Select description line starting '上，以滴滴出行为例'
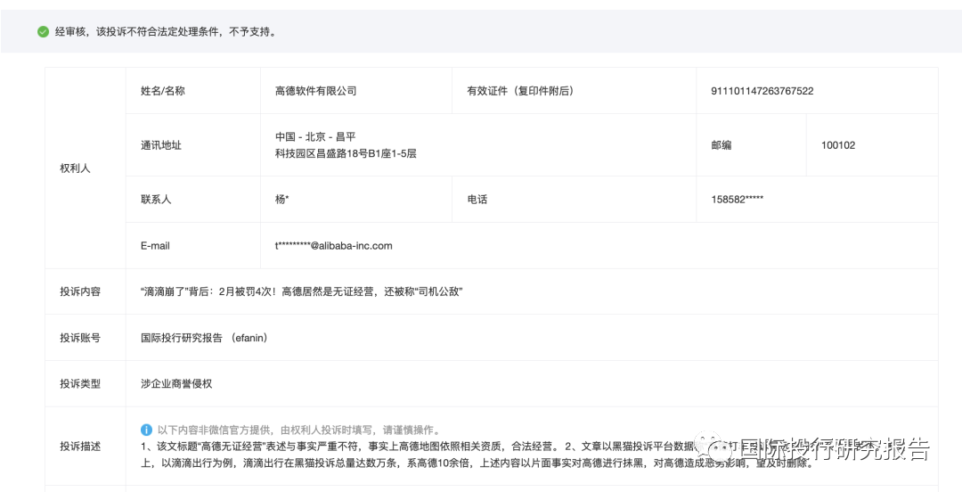Viewport: 962px width, 492px height. [477, 463]
